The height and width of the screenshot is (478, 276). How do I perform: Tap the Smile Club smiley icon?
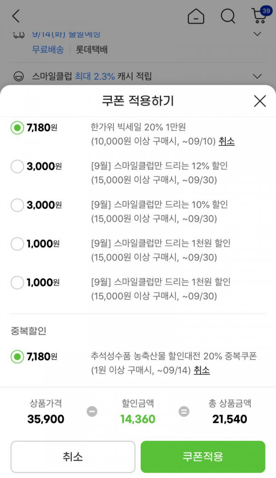(x=18, y=76)
